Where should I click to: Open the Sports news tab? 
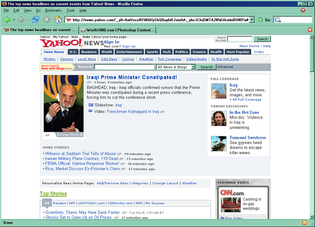point(152,52)
